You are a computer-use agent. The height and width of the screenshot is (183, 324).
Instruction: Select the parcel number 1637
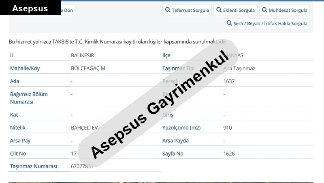pos(229,81)
